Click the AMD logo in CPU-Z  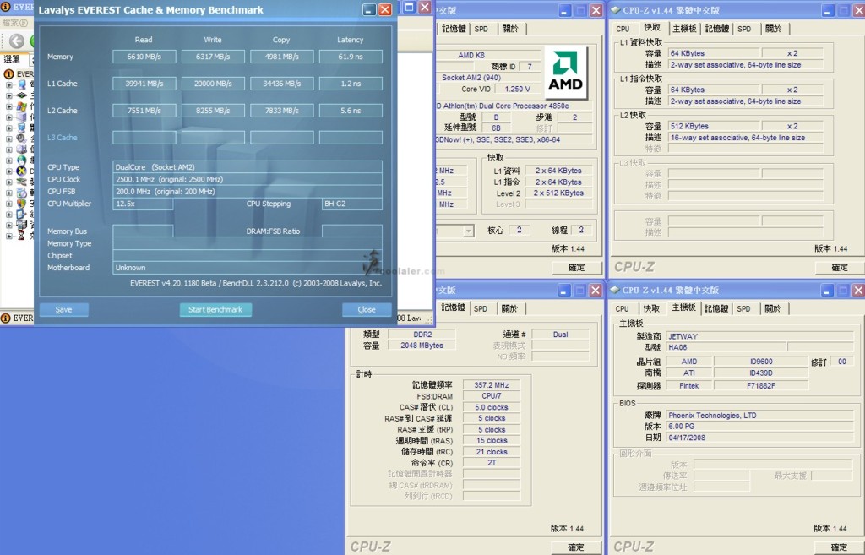[565, 72]
